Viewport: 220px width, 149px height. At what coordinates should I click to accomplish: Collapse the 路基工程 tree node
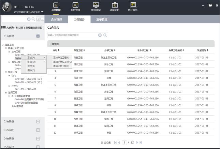click(x=2, y=45)
